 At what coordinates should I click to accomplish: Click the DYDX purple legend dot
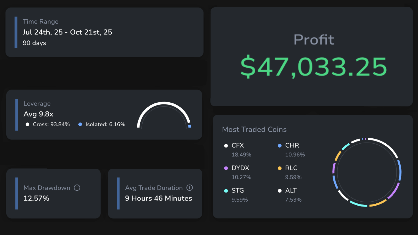point(226,168)
